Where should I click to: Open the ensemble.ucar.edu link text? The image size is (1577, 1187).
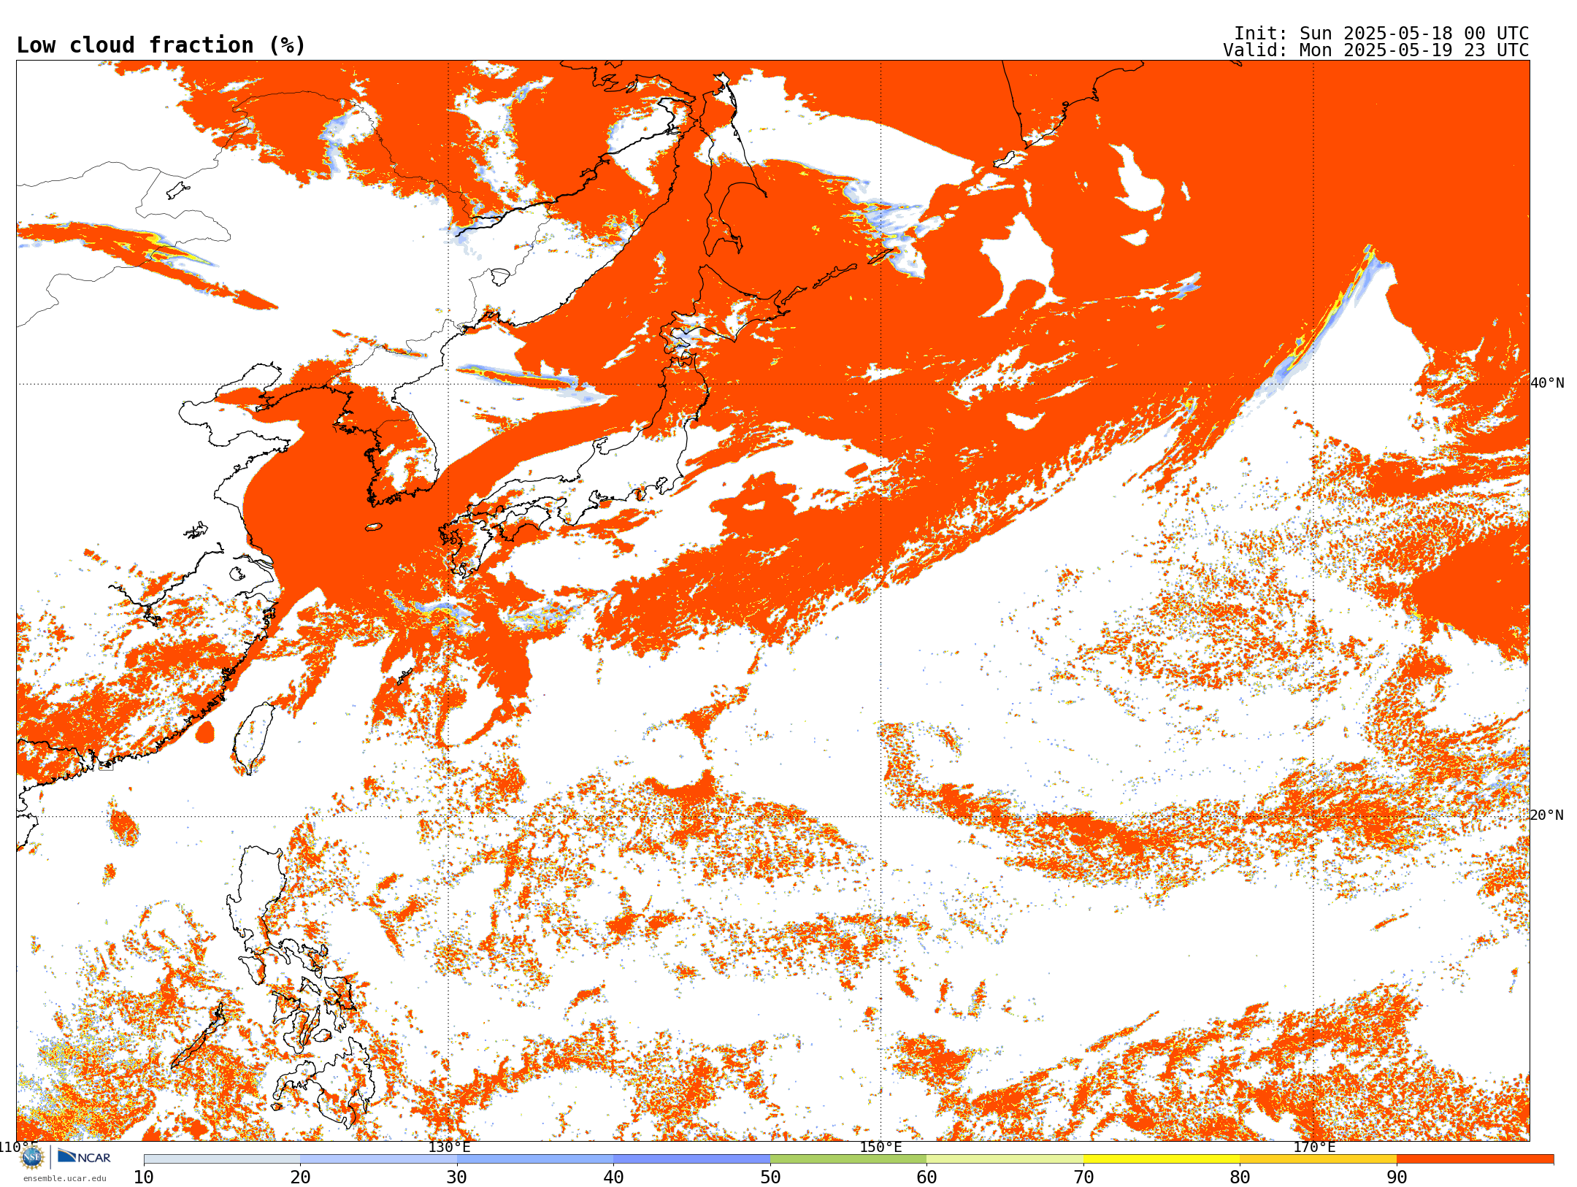pos(65,1178)
